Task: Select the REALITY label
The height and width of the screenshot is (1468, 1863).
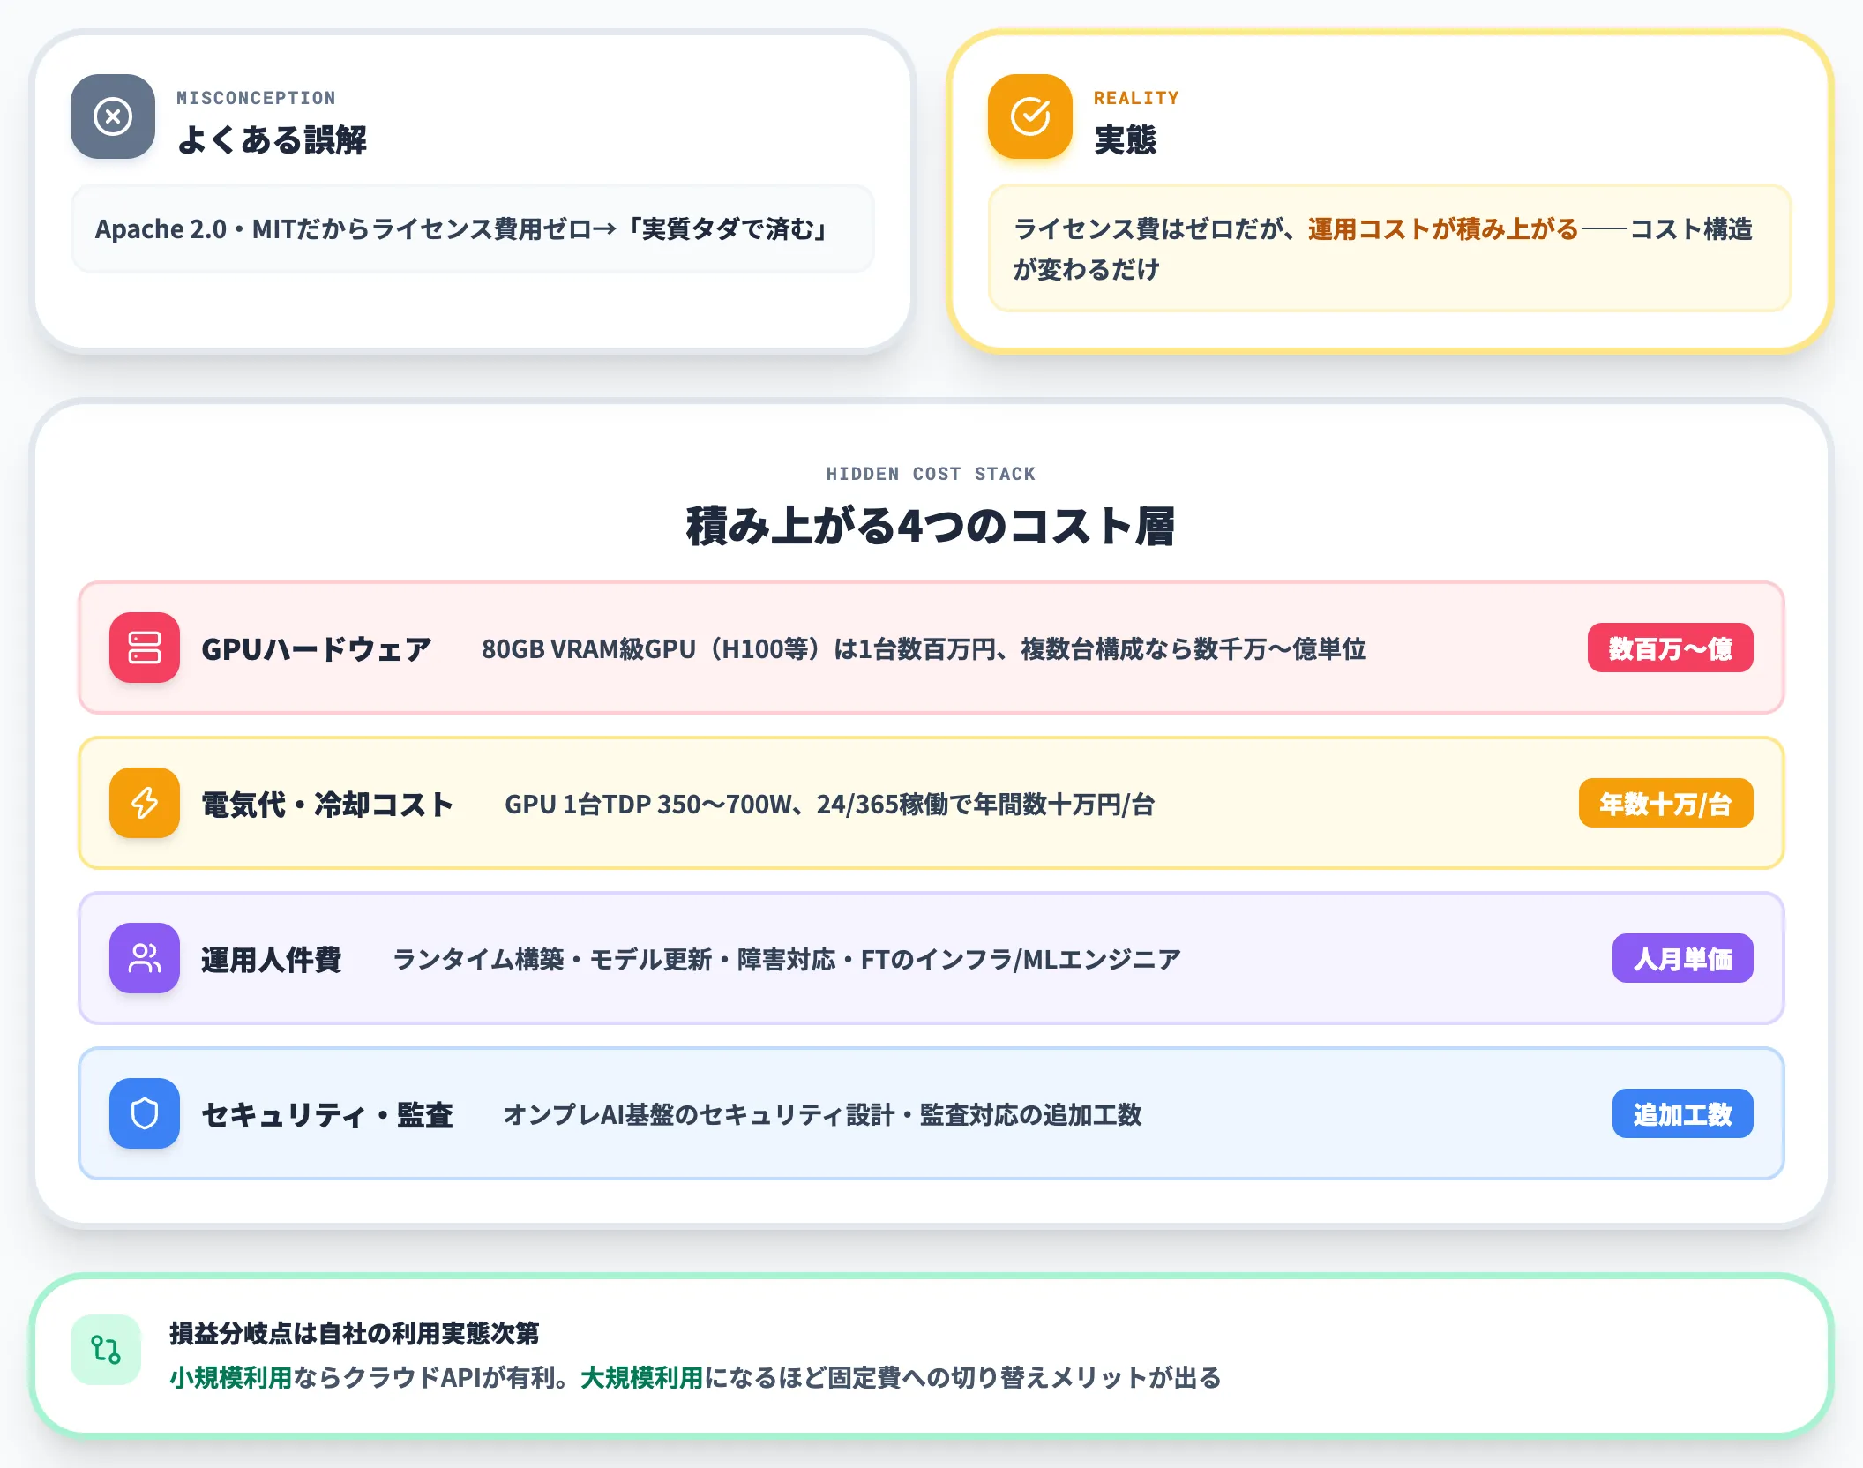Action: [1136, 98]
